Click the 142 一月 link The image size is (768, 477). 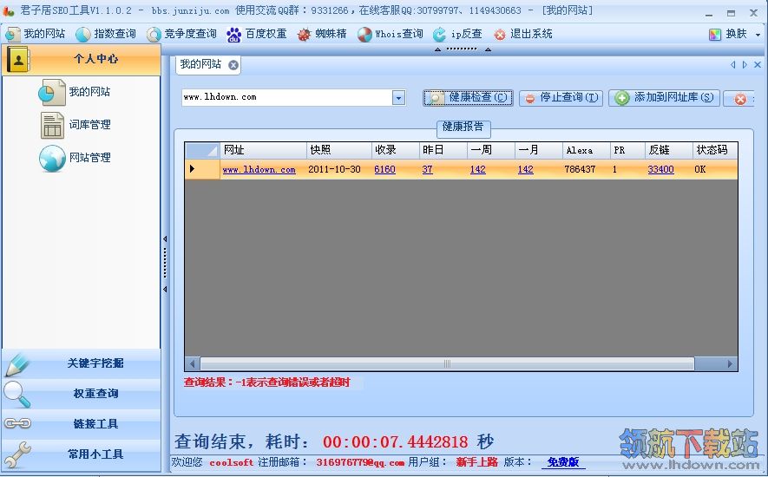pos(525,169)
